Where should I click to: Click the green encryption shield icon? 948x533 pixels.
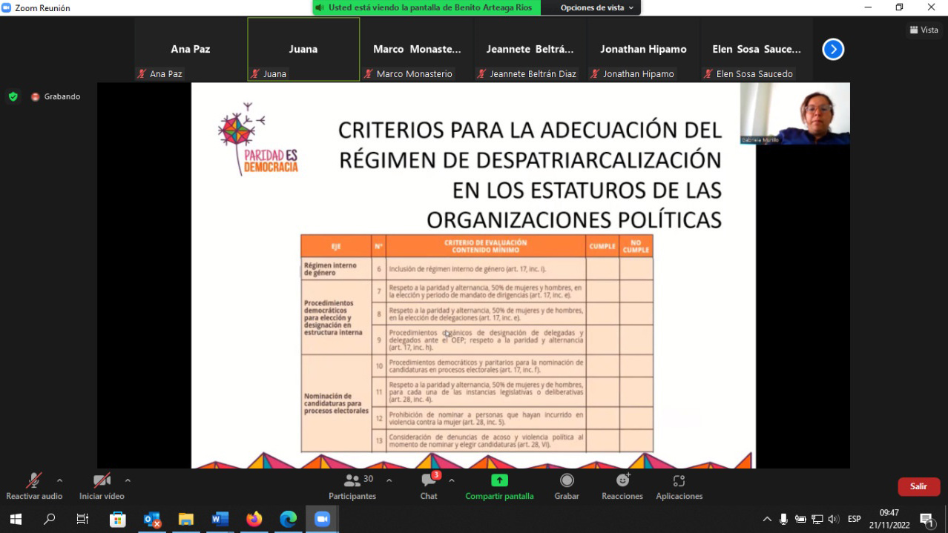pyautogui.click(x=13, y=96)
